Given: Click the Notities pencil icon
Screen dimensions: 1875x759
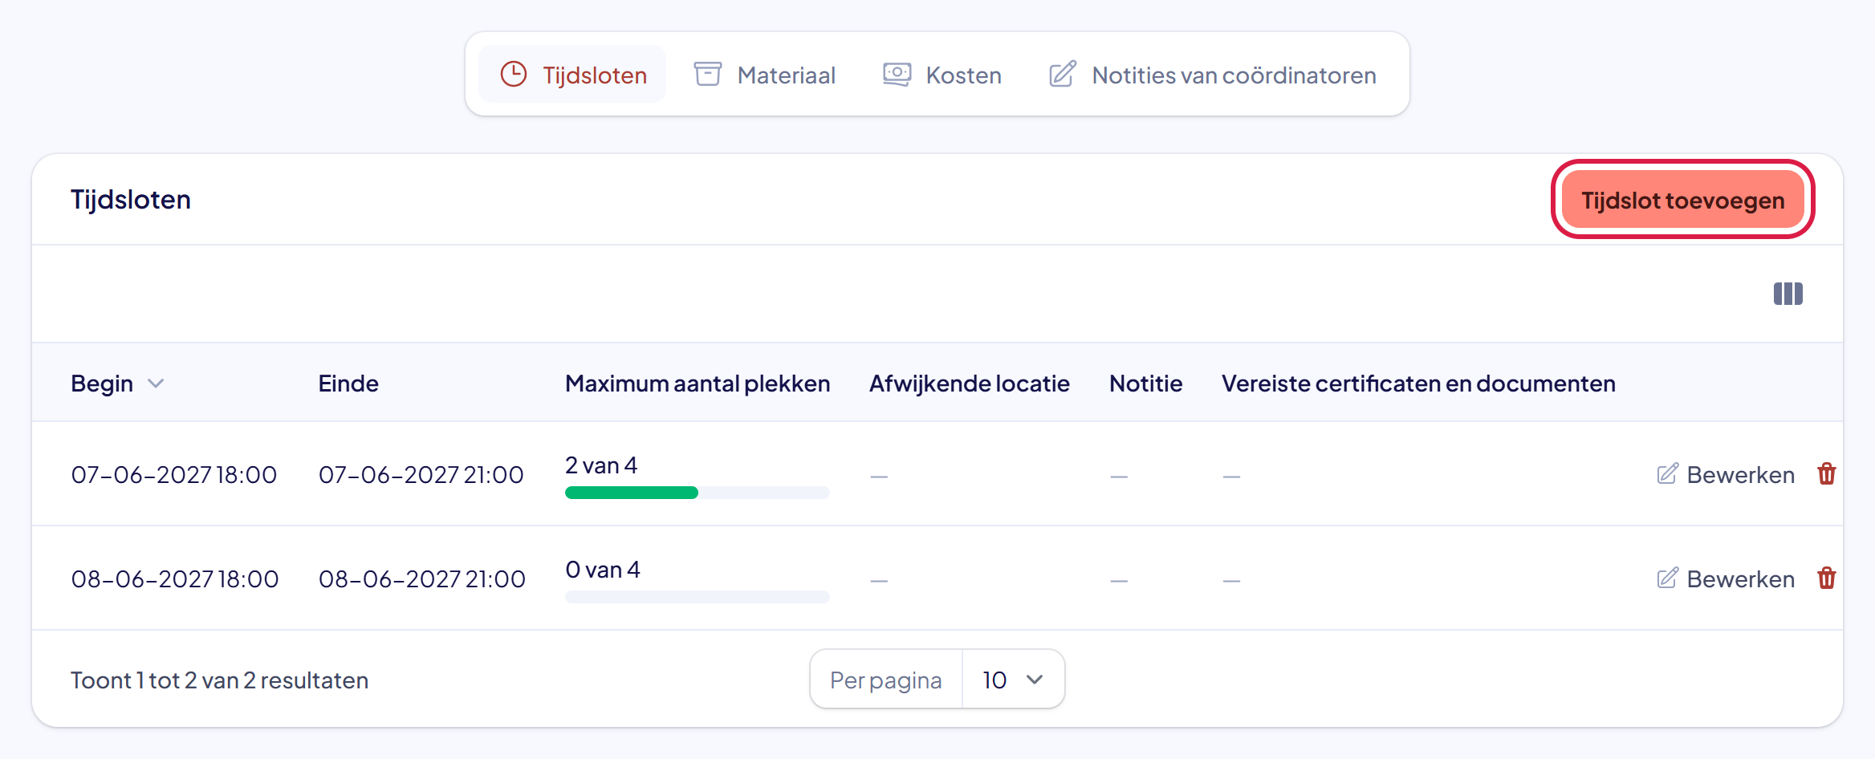Looking at the screenshot, I should point(1063,74).
